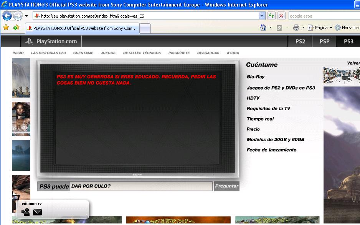Click the Cuéntame heading
Viewport: 360px width, 225px height.
click(262, 65)
